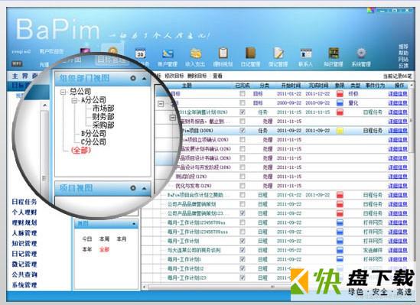This screenshot has height=305, width=420.
Task: Click blue 象限 swatch in 量化 row
Action: click(340, 103)
